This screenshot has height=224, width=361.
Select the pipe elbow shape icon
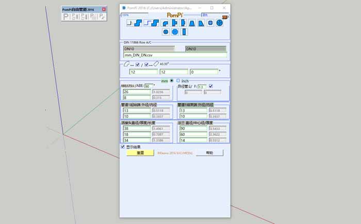point(165,23)
